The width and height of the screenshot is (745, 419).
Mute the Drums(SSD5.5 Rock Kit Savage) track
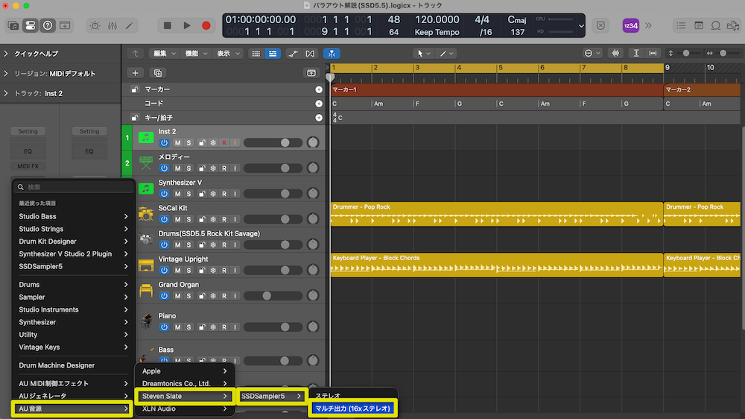click(177, 245)
